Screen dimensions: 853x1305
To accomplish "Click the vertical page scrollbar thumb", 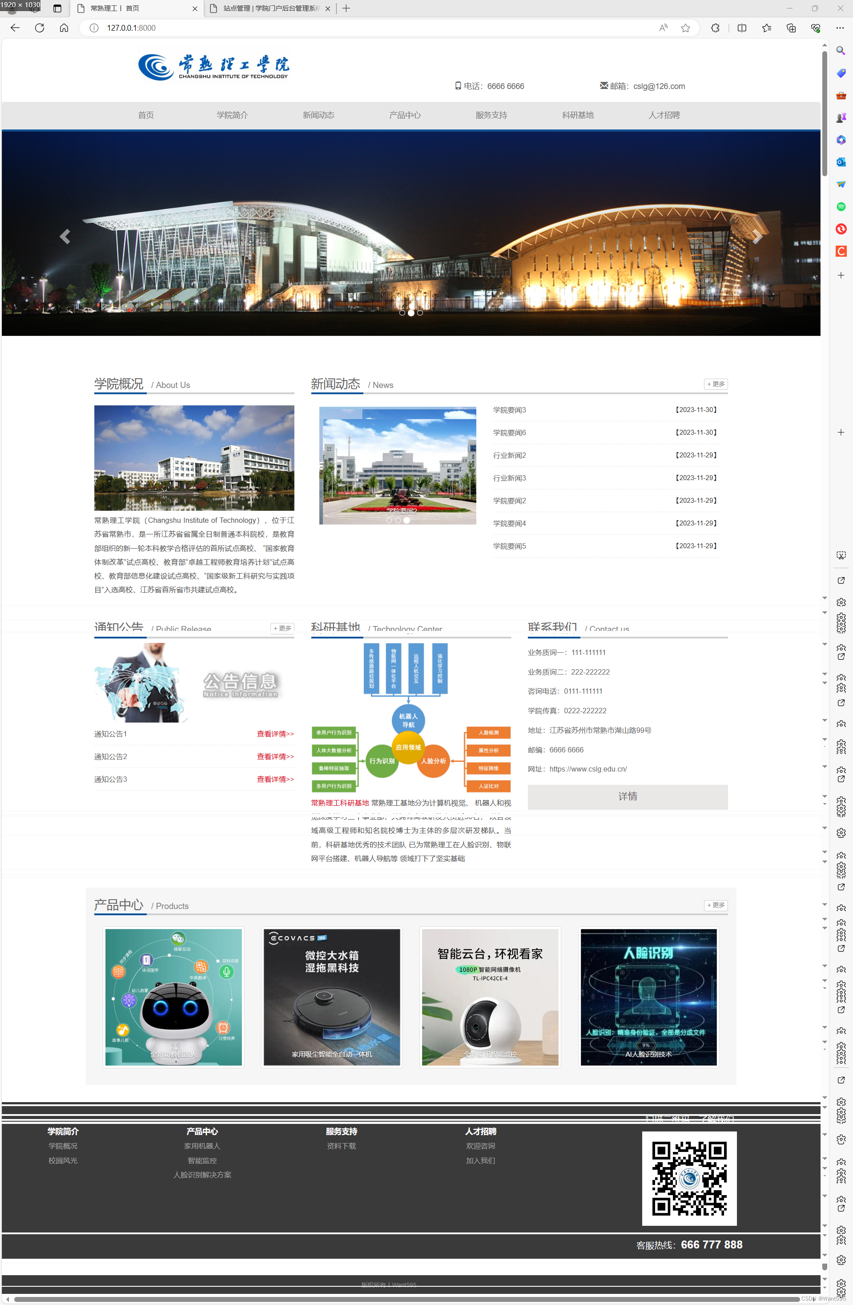I will pos(825,113).
